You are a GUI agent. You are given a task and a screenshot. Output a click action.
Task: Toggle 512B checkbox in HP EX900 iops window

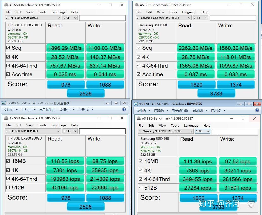(8, 187)
